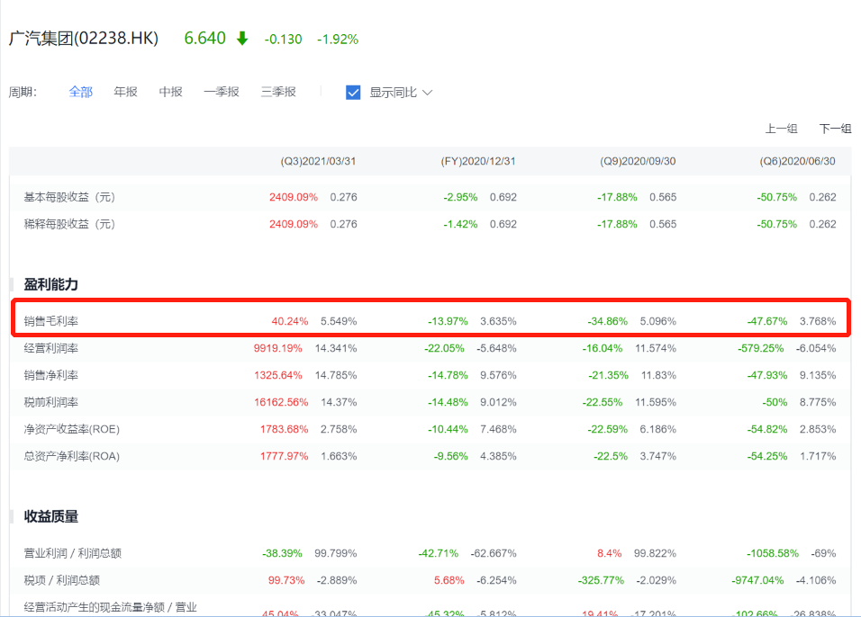The width and height of the screenshot is (861, 617).
Task: Click the 盈利能力 section heading
Action: tap(51, 284)
